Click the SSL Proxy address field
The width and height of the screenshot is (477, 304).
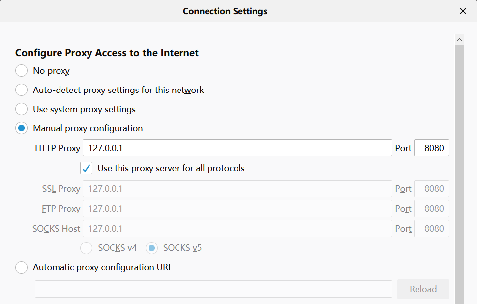[237, 189]
